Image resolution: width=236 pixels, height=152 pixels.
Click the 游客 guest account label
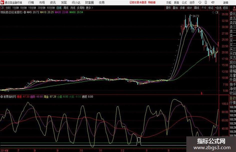pos(226,2)
